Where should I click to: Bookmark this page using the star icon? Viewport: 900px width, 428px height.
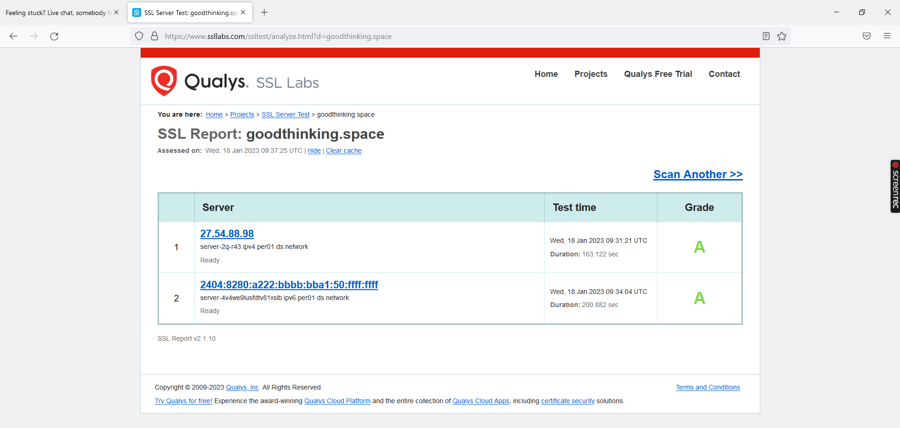tap(781, 36)
